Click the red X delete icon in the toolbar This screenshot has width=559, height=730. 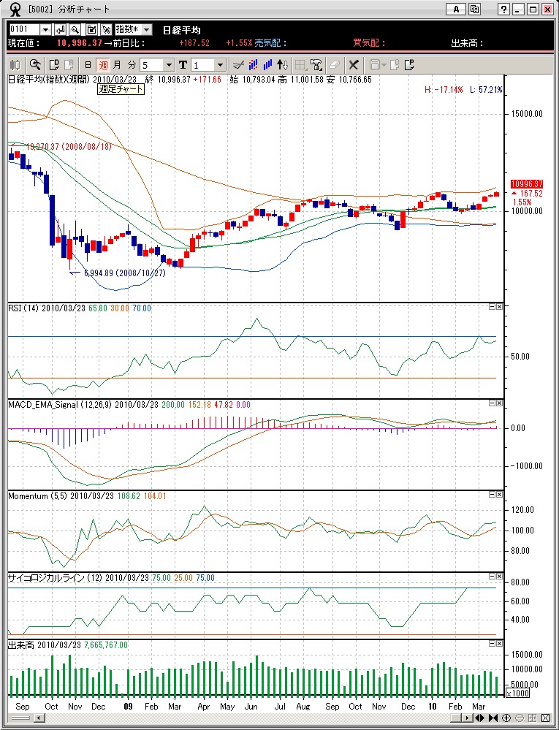(x=354, y=65)
